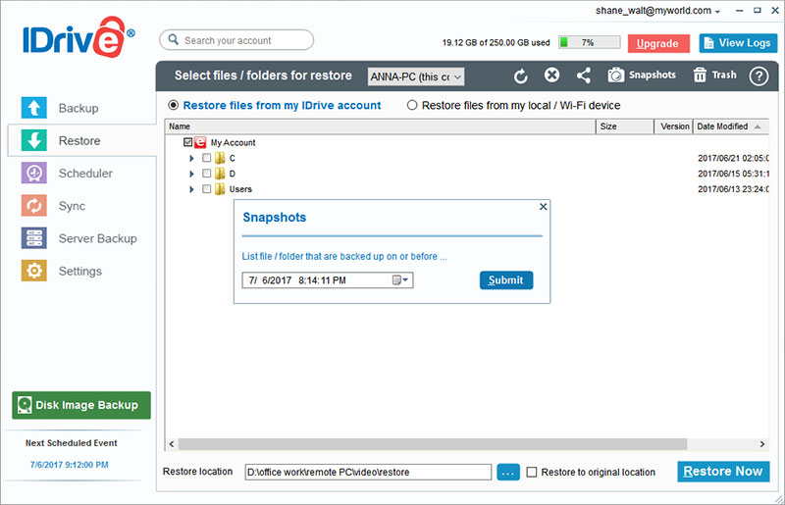Click the refresh icon in header bar

(521, 76)
